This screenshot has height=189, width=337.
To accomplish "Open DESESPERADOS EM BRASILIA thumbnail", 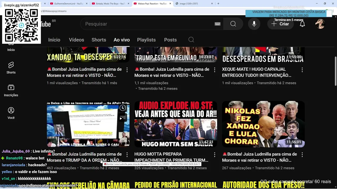I will (263, 55).
